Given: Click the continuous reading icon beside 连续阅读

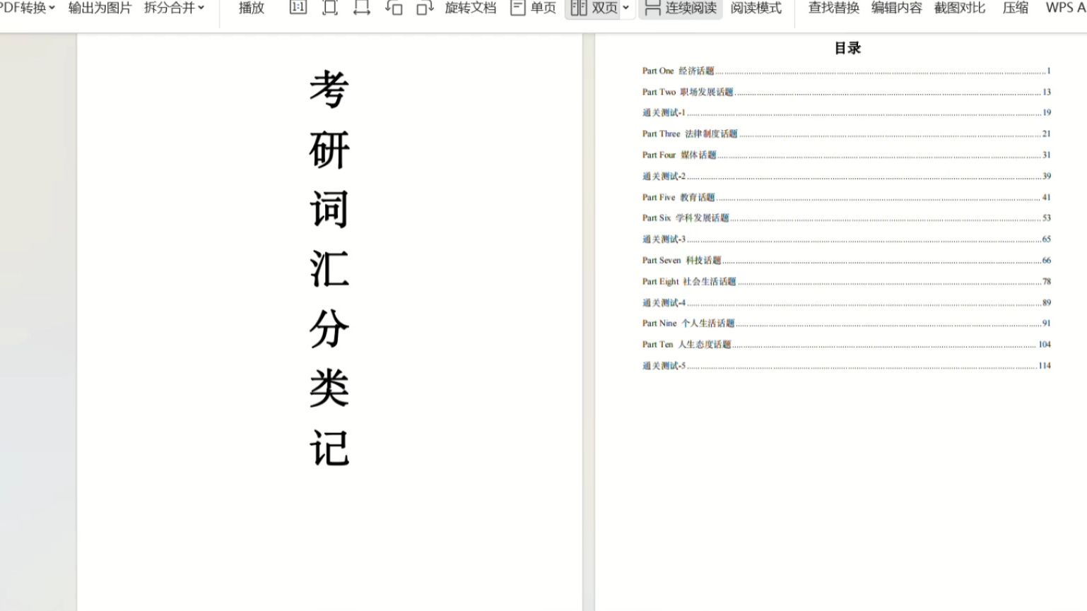Looking at the screenshot, I should click(x=652, y=8).
